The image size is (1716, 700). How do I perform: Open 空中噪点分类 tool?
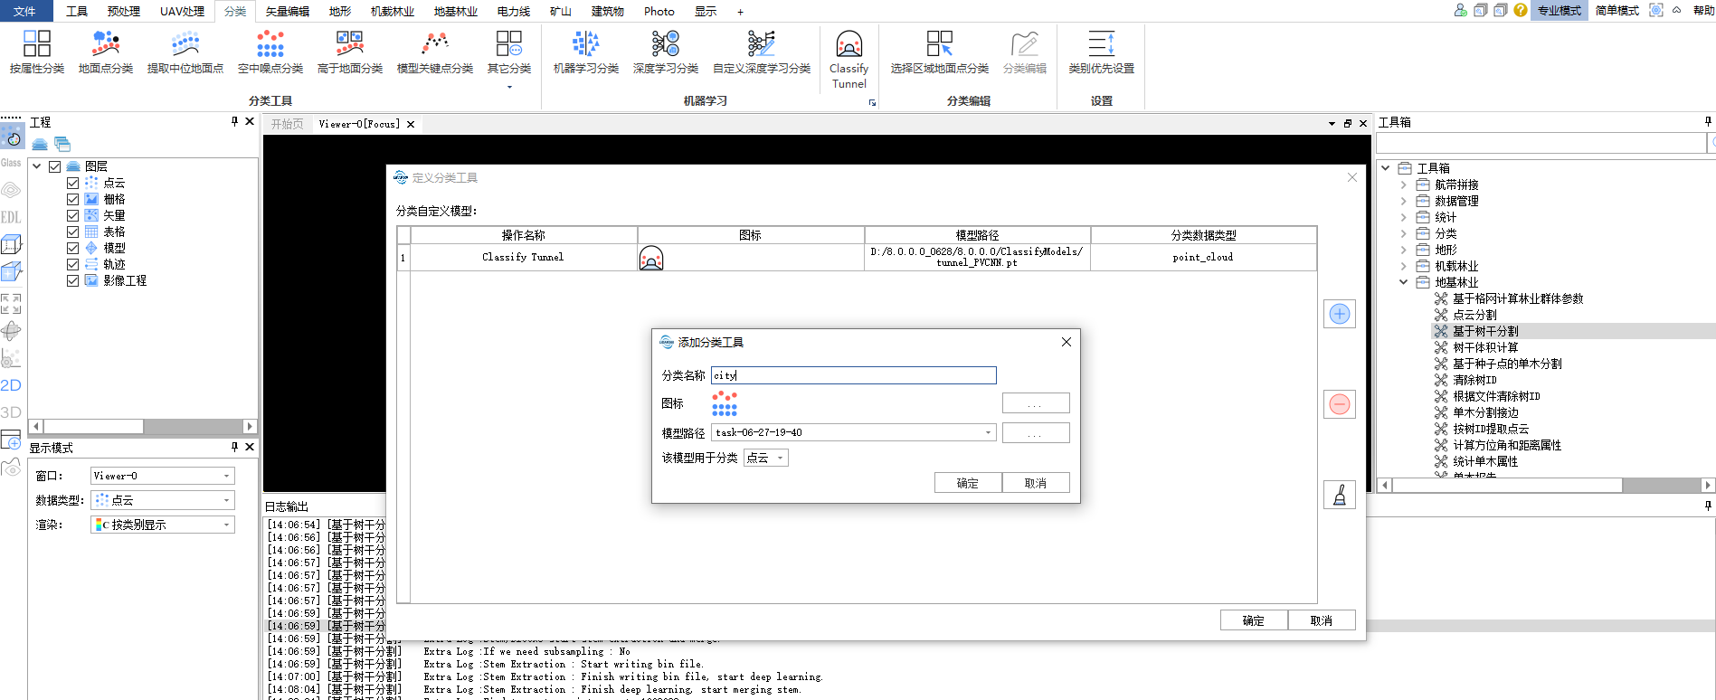pyautogui.click(x=270, y=52)
